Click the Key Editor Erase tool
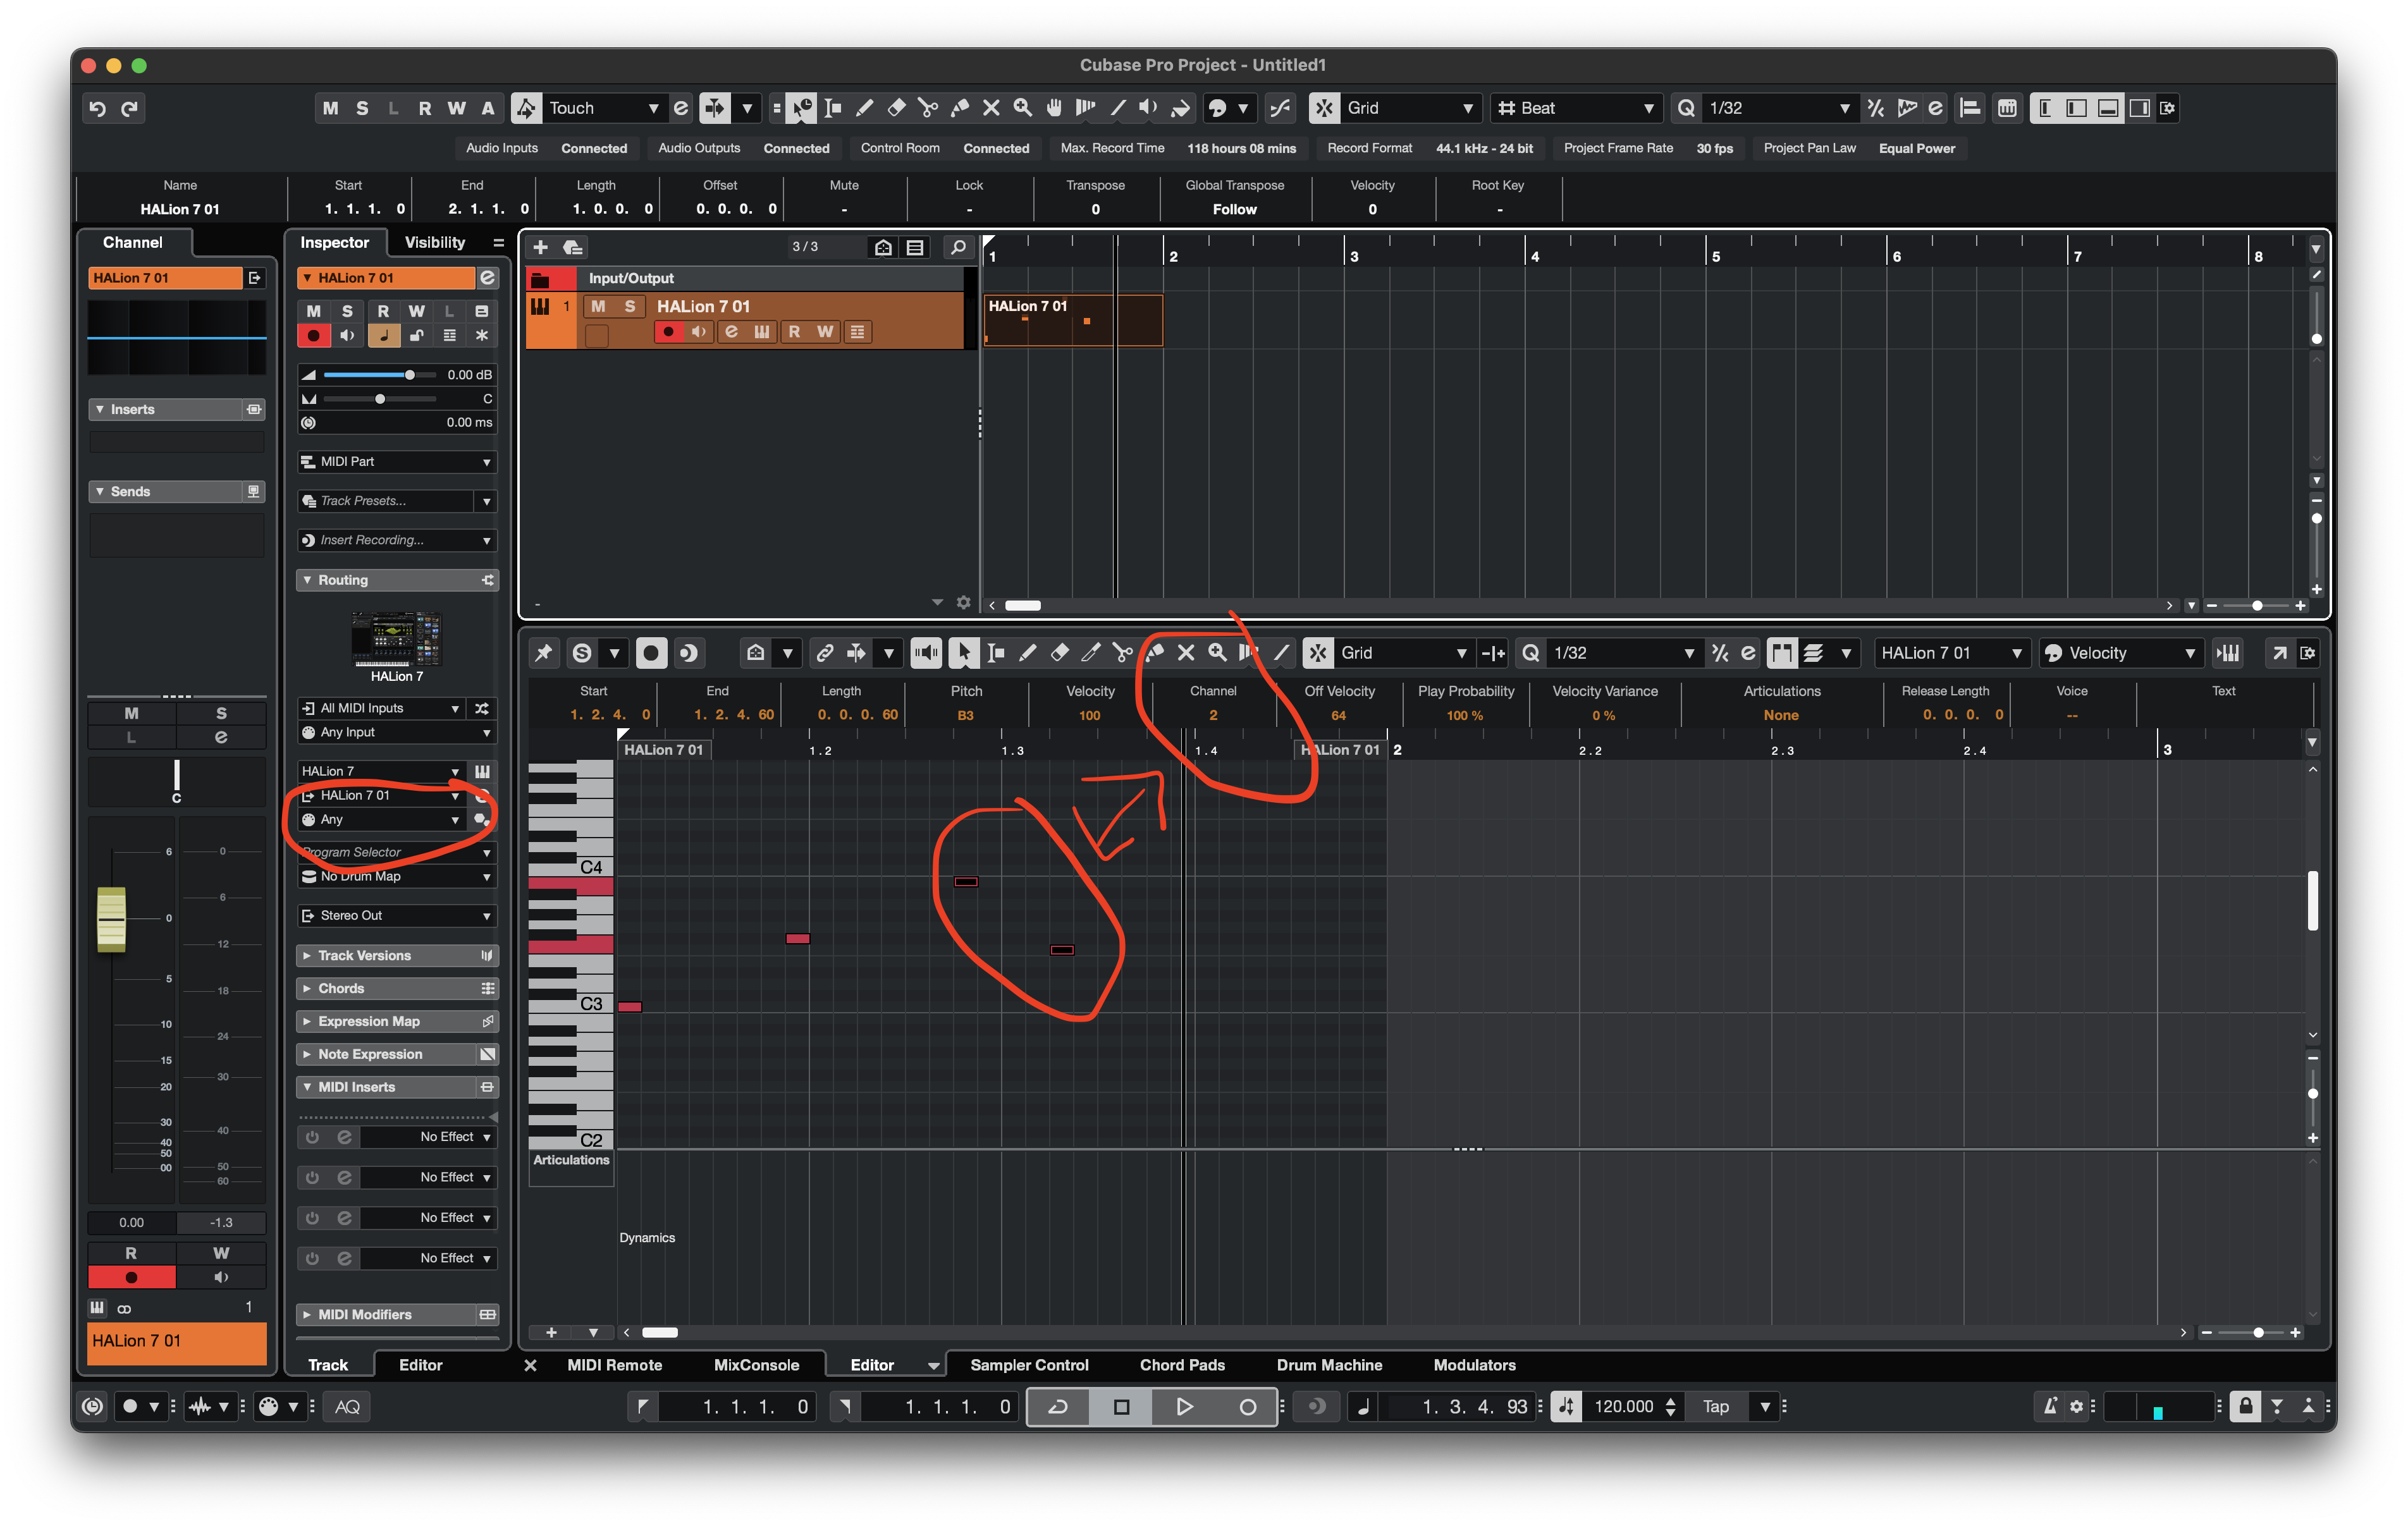The width and height of the screenshot is (2408, 1526). point(1059,653)
